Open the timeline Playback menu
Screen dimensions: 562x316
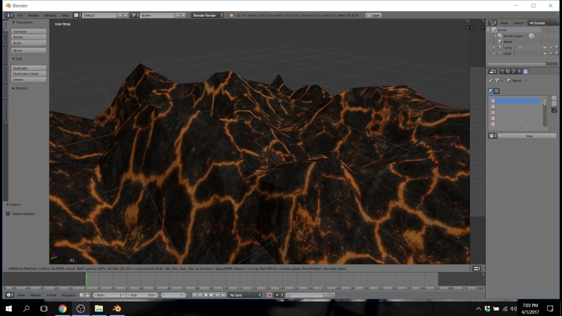click(x=68, y=295)
